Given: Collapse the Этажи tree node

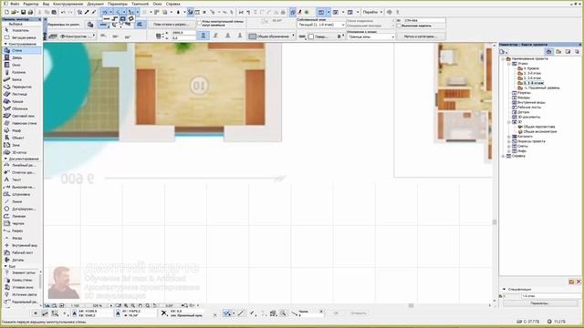Looking at the screenshot, I should 509,64.
